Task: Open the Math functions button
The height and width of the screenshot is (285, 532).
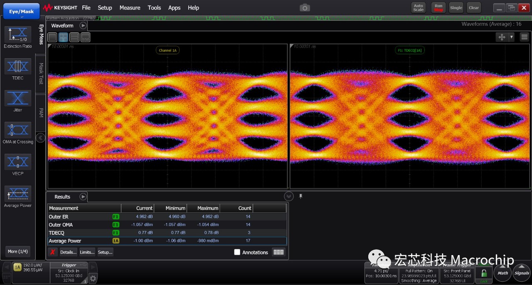Action: (x=503, y=273)
